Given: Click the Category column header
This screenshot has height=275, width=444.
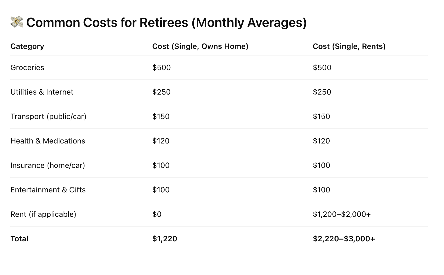Looking at the screenshot, I should coord(27,46).
